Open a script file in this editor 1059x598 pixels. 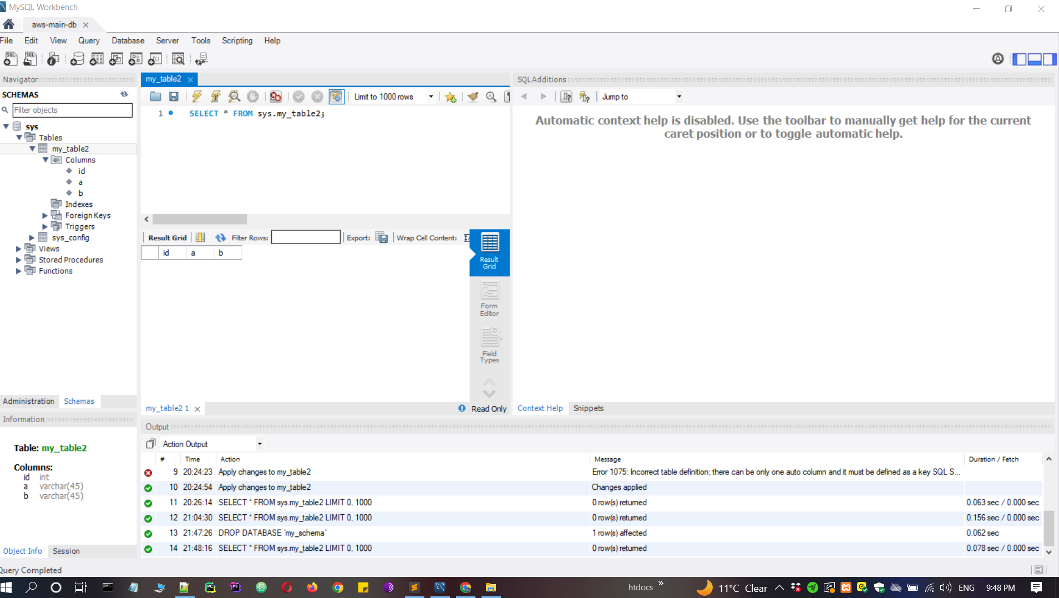point(155,97)
